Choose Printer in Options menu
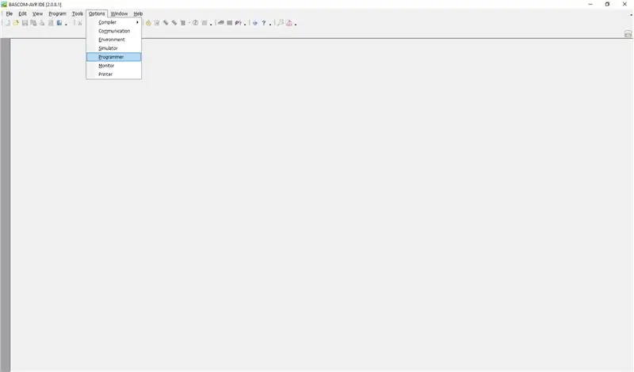The image size is (634, 372). (114, 74)
